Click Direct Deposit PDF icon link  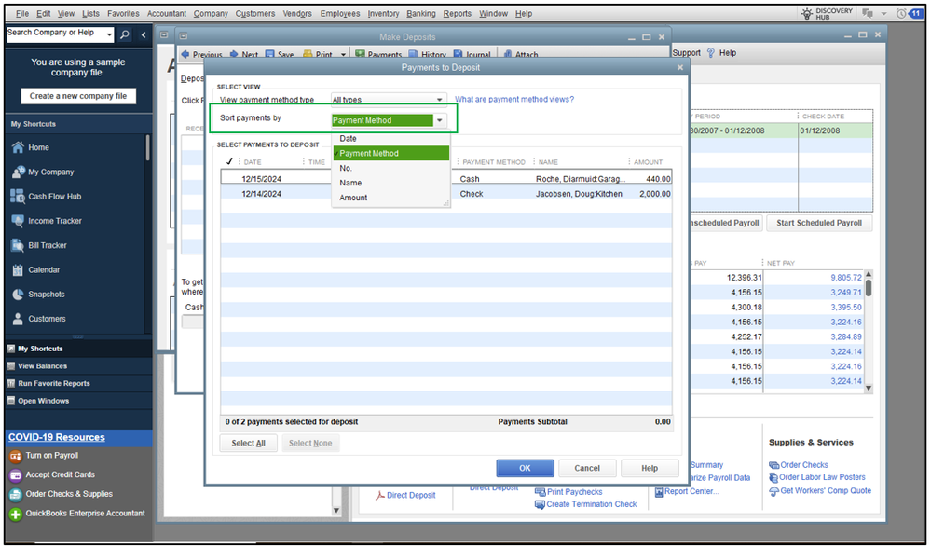[x=380, y=496]
